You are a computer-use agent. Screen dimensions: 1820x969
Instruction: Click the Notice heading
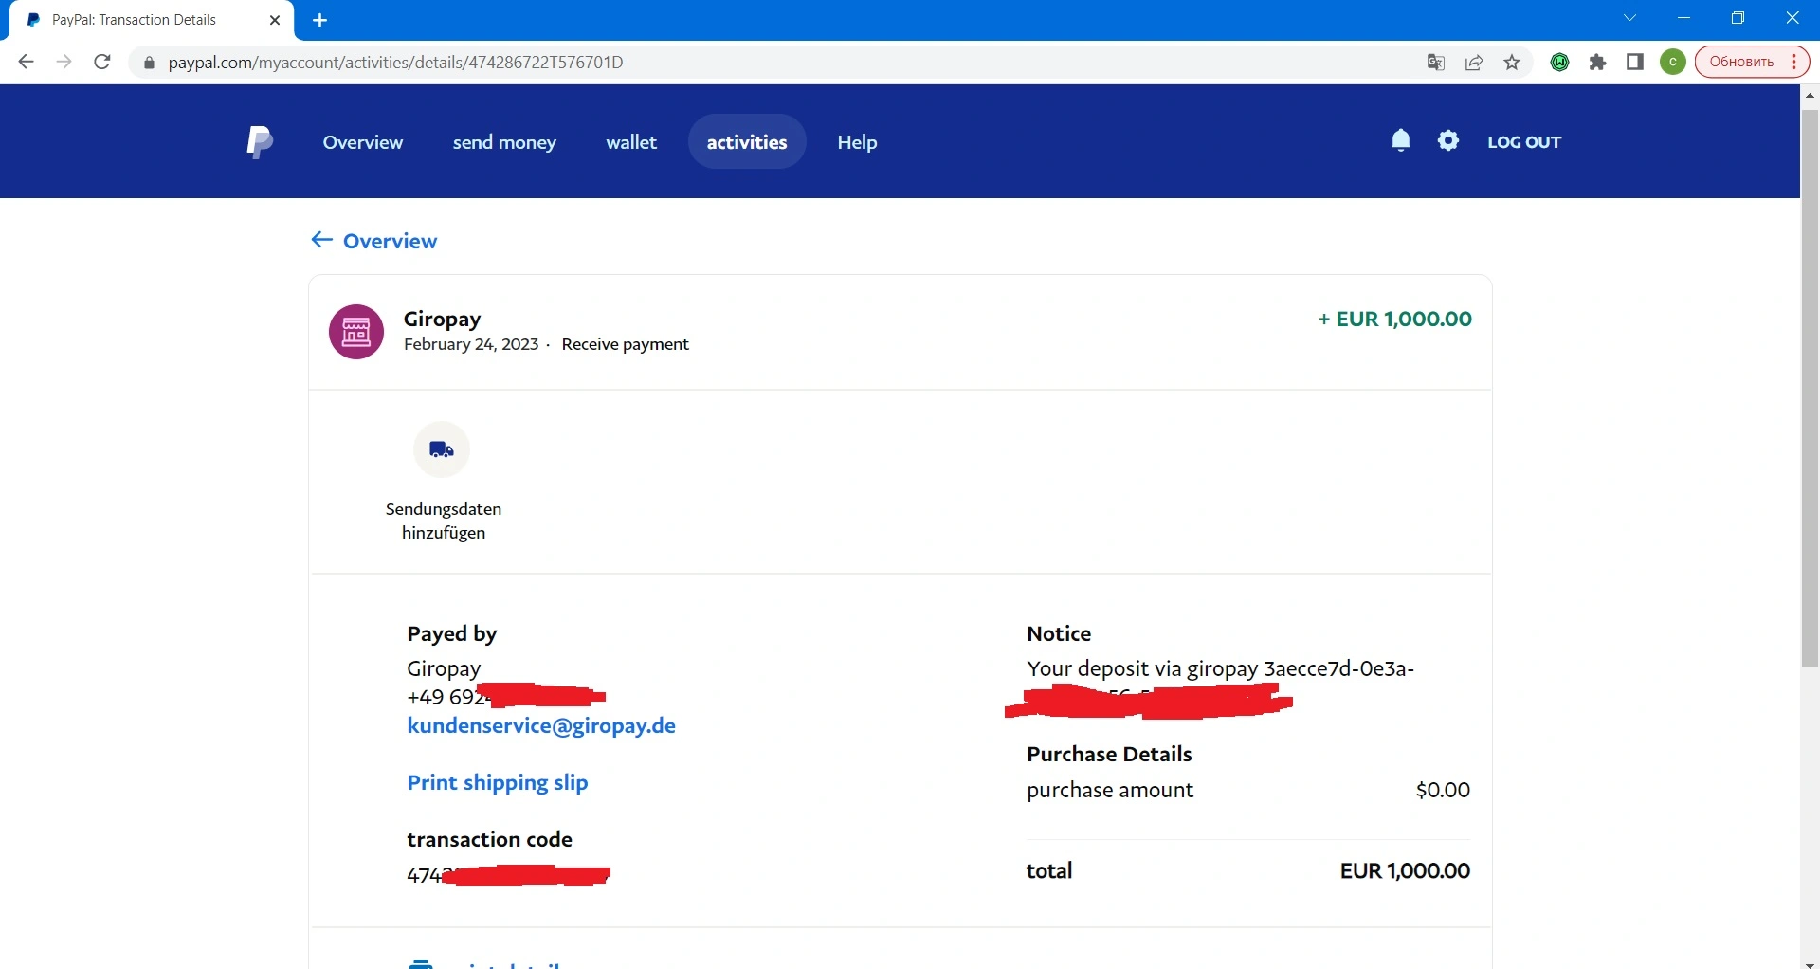[x=1059, y=634]
